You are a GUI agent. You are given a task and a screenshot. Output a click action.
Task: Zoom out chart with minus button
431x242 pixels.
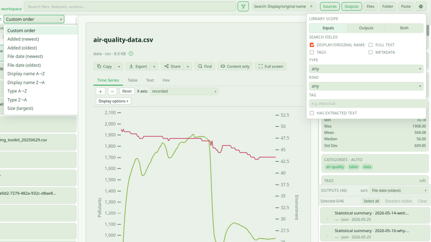click(112, 91)
